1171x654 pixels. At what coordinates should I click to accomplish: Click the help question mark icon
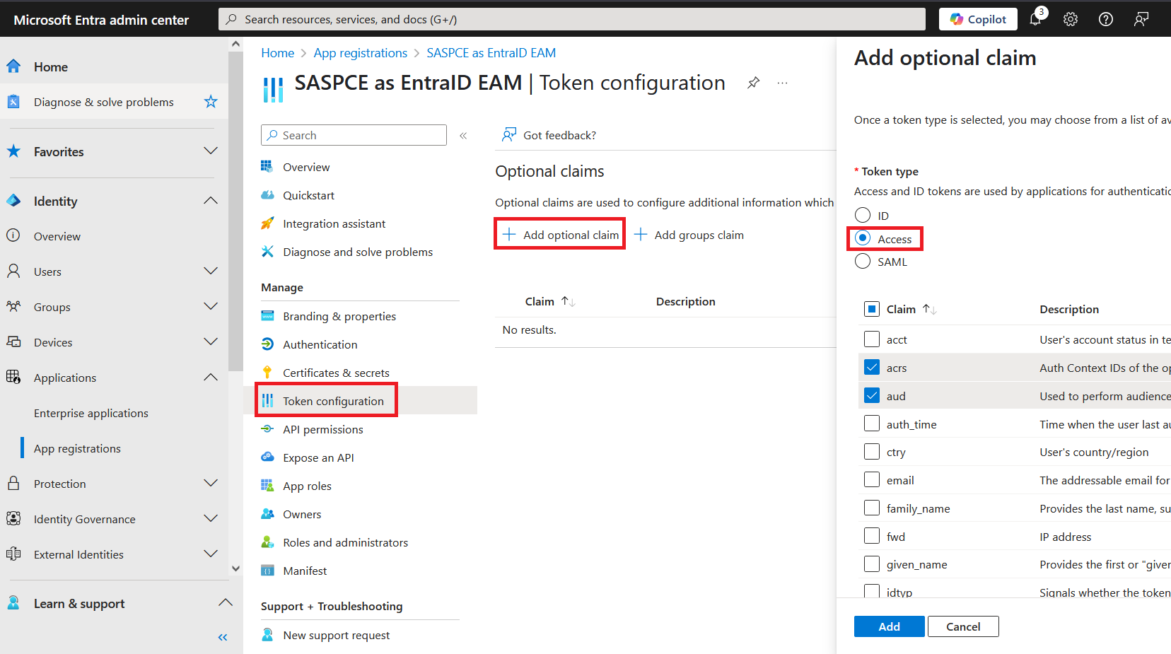coord(1106,20)
